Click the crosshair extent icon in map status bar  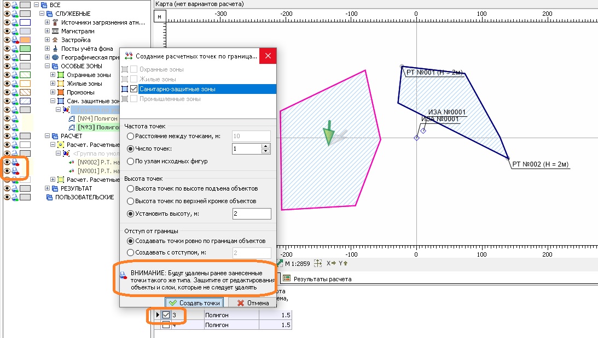point(318,263)
